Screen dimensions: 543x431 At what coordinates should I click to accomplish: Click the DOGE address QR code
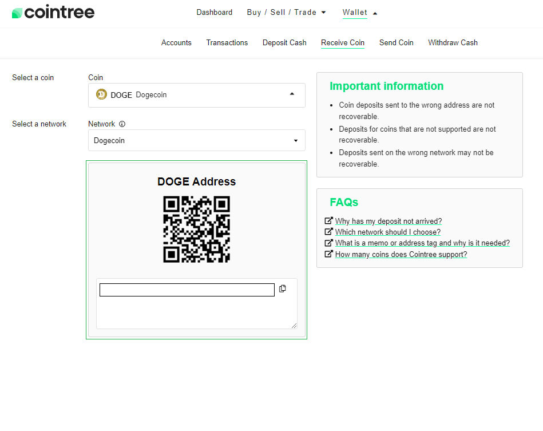coord(196,230)
